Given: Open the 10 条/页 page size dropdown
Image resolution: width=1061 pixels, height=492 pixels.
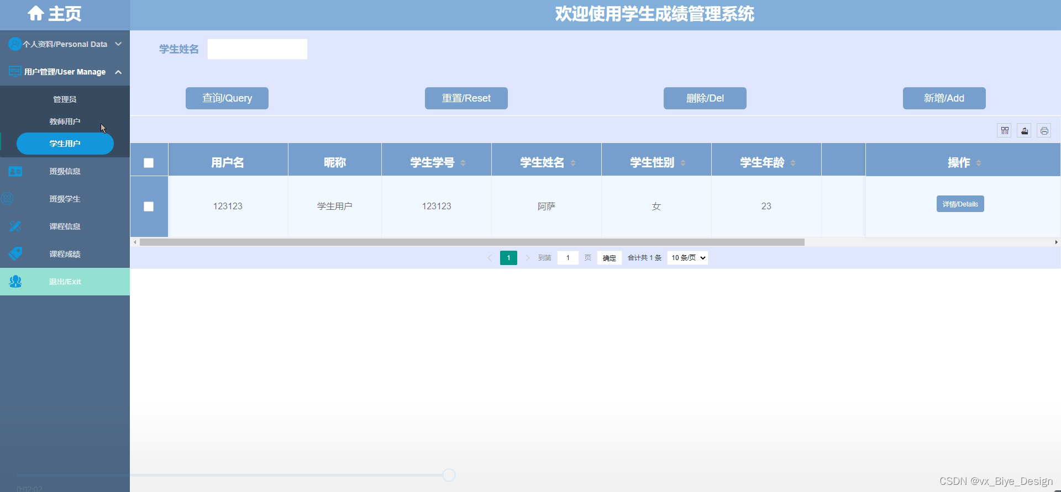Looking at the screenshot, I should pyautogui.click(x=687, y=258).
